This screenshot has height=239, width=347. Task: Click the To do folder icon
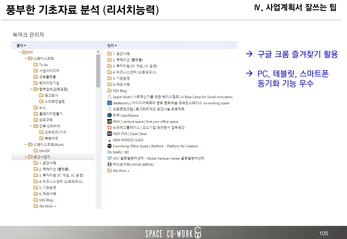[35, 65]
